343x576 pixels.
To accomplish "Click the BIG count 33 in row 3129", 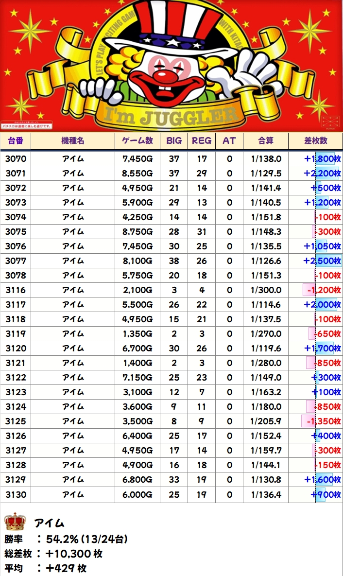I will click(174, 480).
